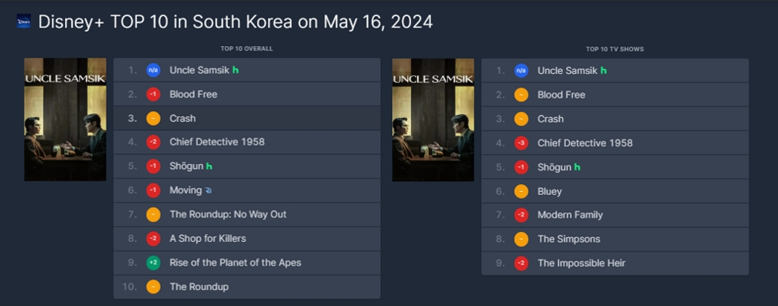778x306 pixels.
Task: Click the left Uncle Samsik poster thumbnail
Action: point(65,119)
